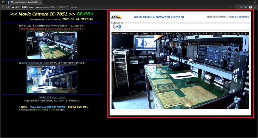Click the video overlay caption with 10fps

pyautogui.click(x=179, y=34)
